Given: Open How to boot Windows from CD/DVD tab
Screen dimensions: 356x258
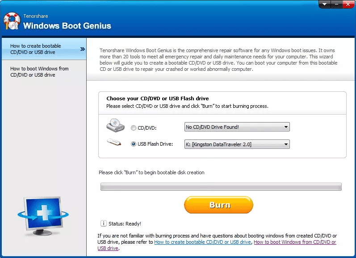Looking at the screenshot, I should 44,72.
